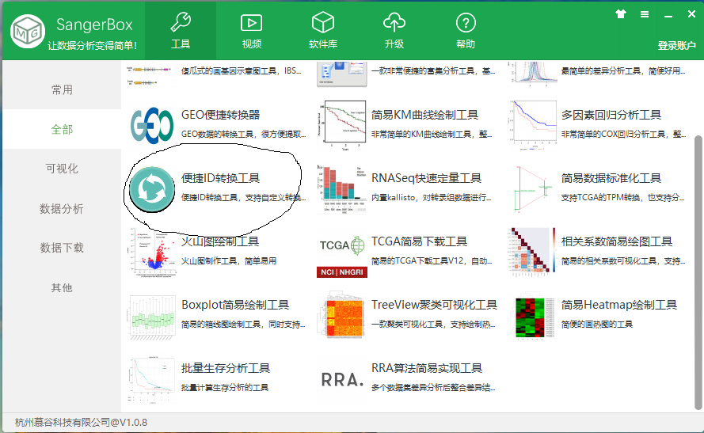Click the 登录账户 login link

(x=676, y=46)
